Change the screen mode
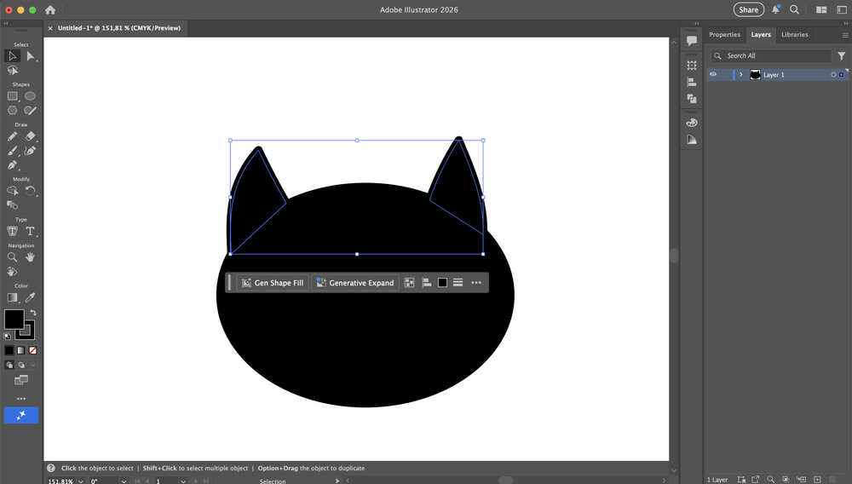852x484 pixels. (x=21, y=380)
